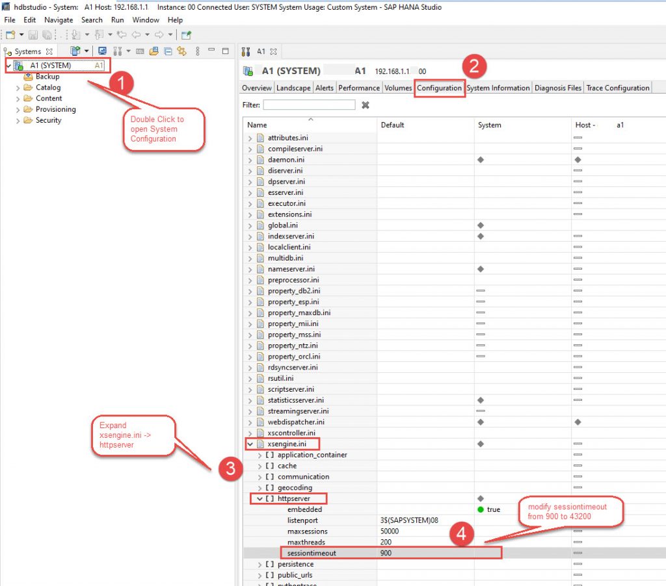This screenshot has height=586, width=666.
Task: Maximize the Systems view panel
Action: (x=226, y=51)
